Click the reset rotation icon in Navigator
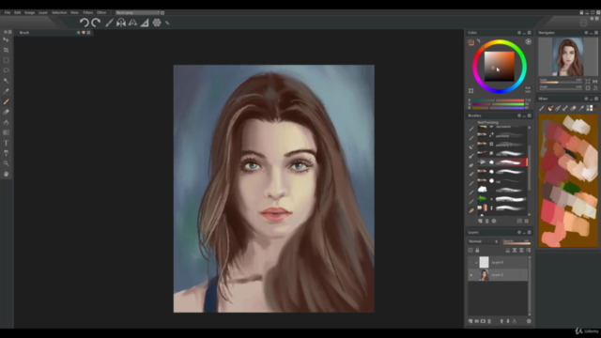Image resolution: width=601 pixels, height=338 pixels. pyautogui.click(x=594, y=87)
